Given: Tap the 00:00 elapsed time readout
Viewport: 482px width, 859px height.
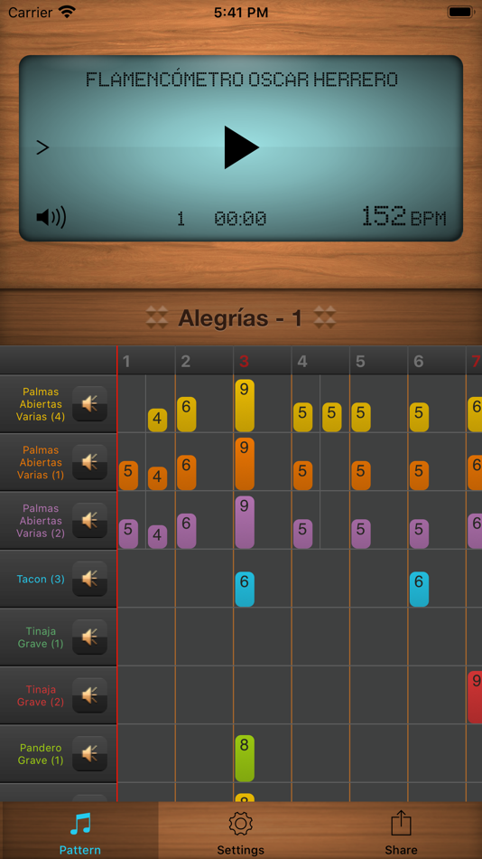Looking at the screenshot, I should point(240,219).
